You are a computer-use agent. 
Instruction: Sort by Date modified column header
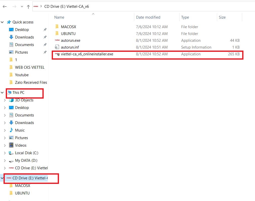[148, 17]
